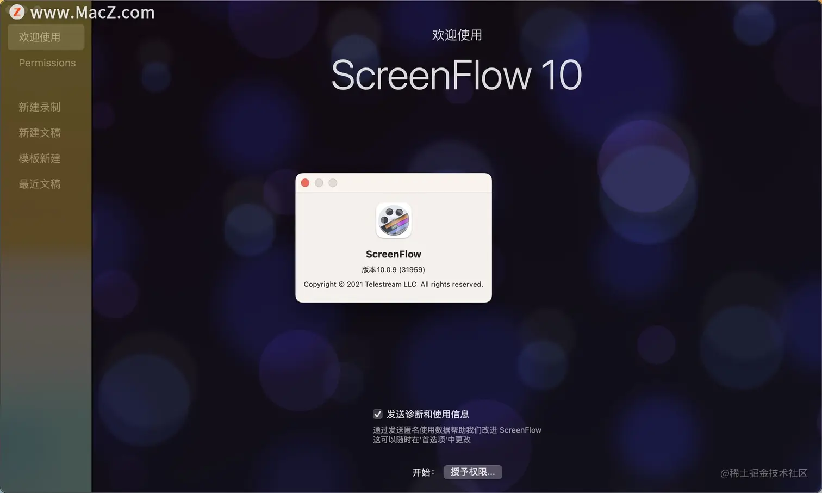Select the 欢迎使用 sidebar tab
Viewport: 822px width, 493px height.
pos(46,37)
